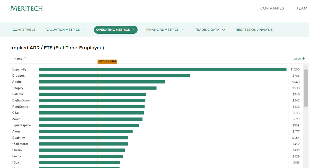This screenshot has width=309, height=168.
Task: Click the $546 value
Action: click(296, 94)
